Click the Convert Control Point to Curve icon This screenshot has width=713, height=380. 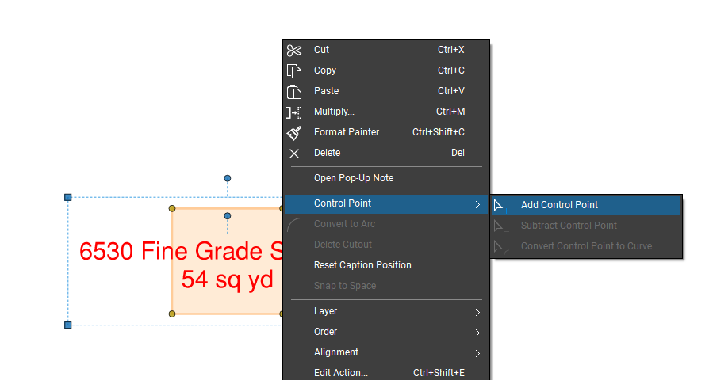click(500, 247)
